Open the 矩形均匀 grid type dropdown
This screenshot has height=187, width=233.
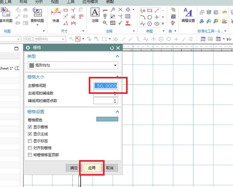(73, 65)
